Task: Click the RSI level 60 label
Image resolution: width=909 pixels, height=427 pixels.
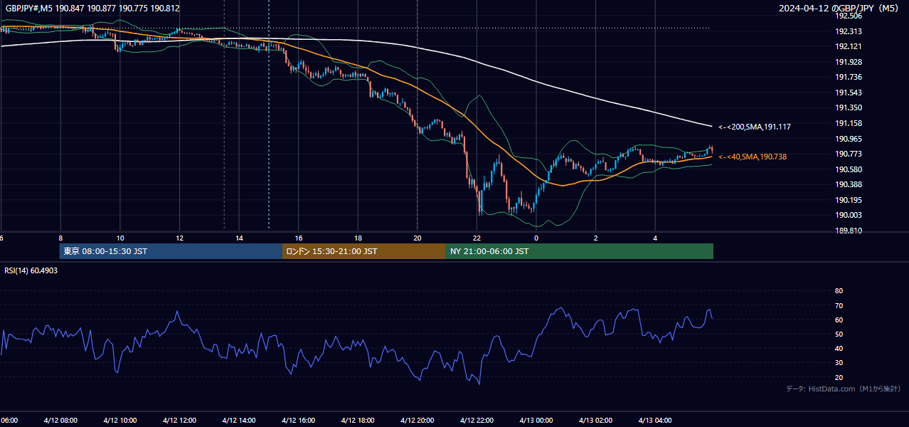Action: pyautogui.click(x=839, y=320)
